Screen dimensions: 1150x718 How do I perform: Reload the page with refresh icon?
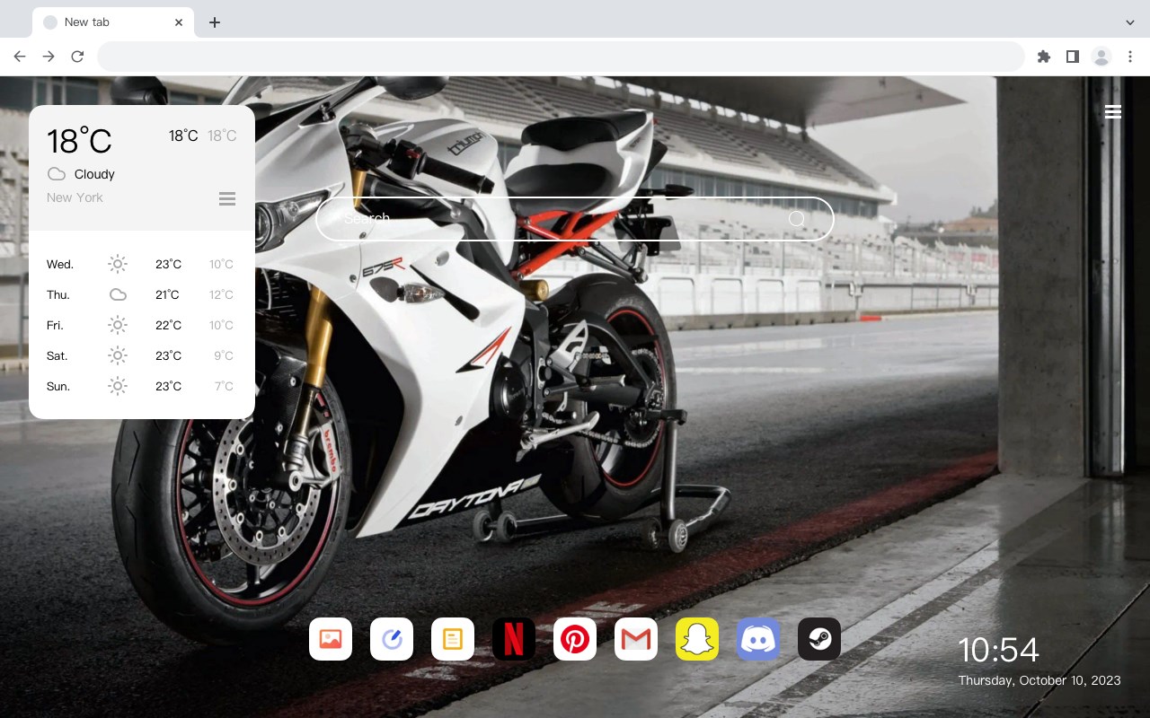(77, 57)
